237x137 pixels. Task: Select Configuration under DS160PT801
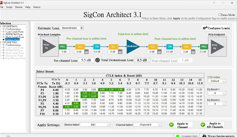13,45
